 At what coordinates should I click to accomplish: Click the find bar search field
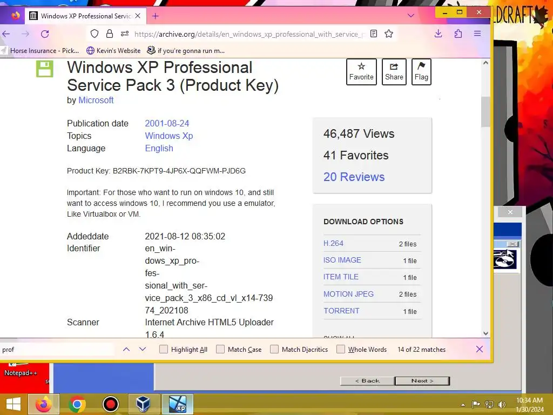tap(57, 350)
